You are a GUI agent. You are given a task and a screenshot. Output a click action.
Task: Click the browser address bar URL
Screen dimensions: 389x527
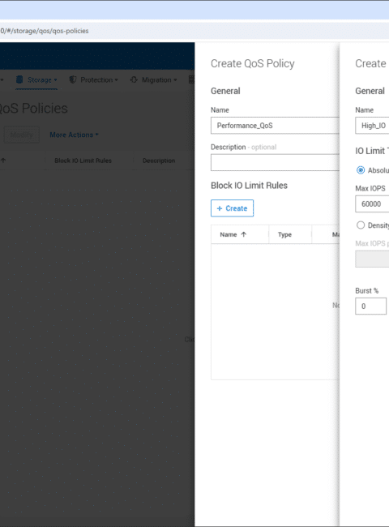(45, 31)
